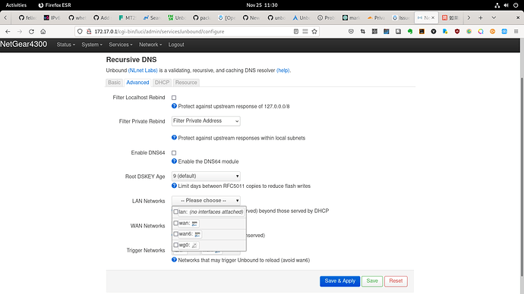524x294 pixels.
Task: Enable the Filter Localhost Rebind checkbox
Action: point(174,98)
